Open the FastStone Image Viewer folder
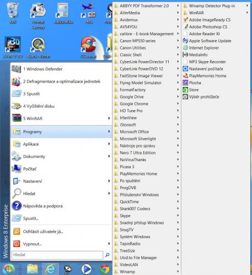Screen dimensions: 252x275 (147, 76)
